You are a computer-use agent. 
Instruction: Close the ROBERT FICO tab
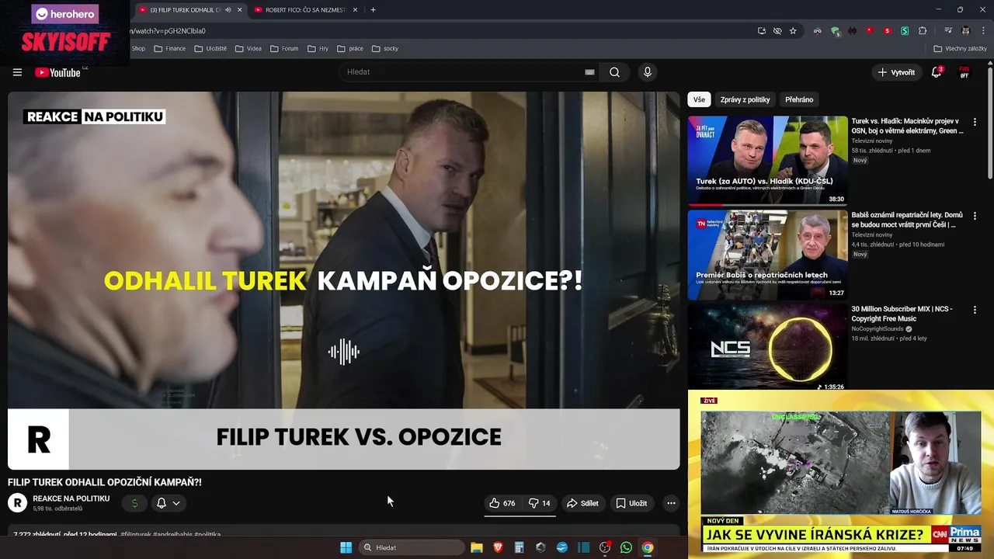(356, 10)
